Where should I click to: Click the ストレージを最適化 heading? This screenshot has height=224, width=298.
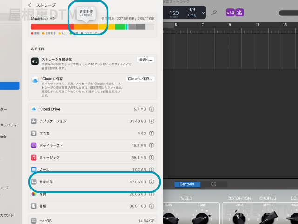(x=57, y=59)
